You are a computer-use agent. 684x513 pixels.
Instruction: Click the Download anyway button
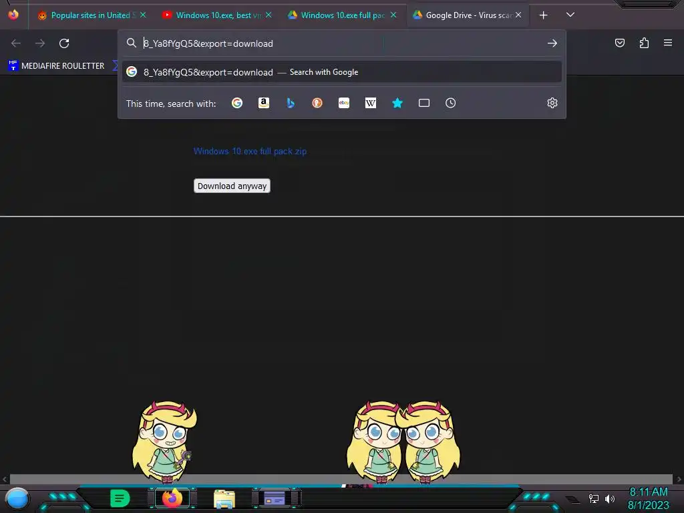232,186
